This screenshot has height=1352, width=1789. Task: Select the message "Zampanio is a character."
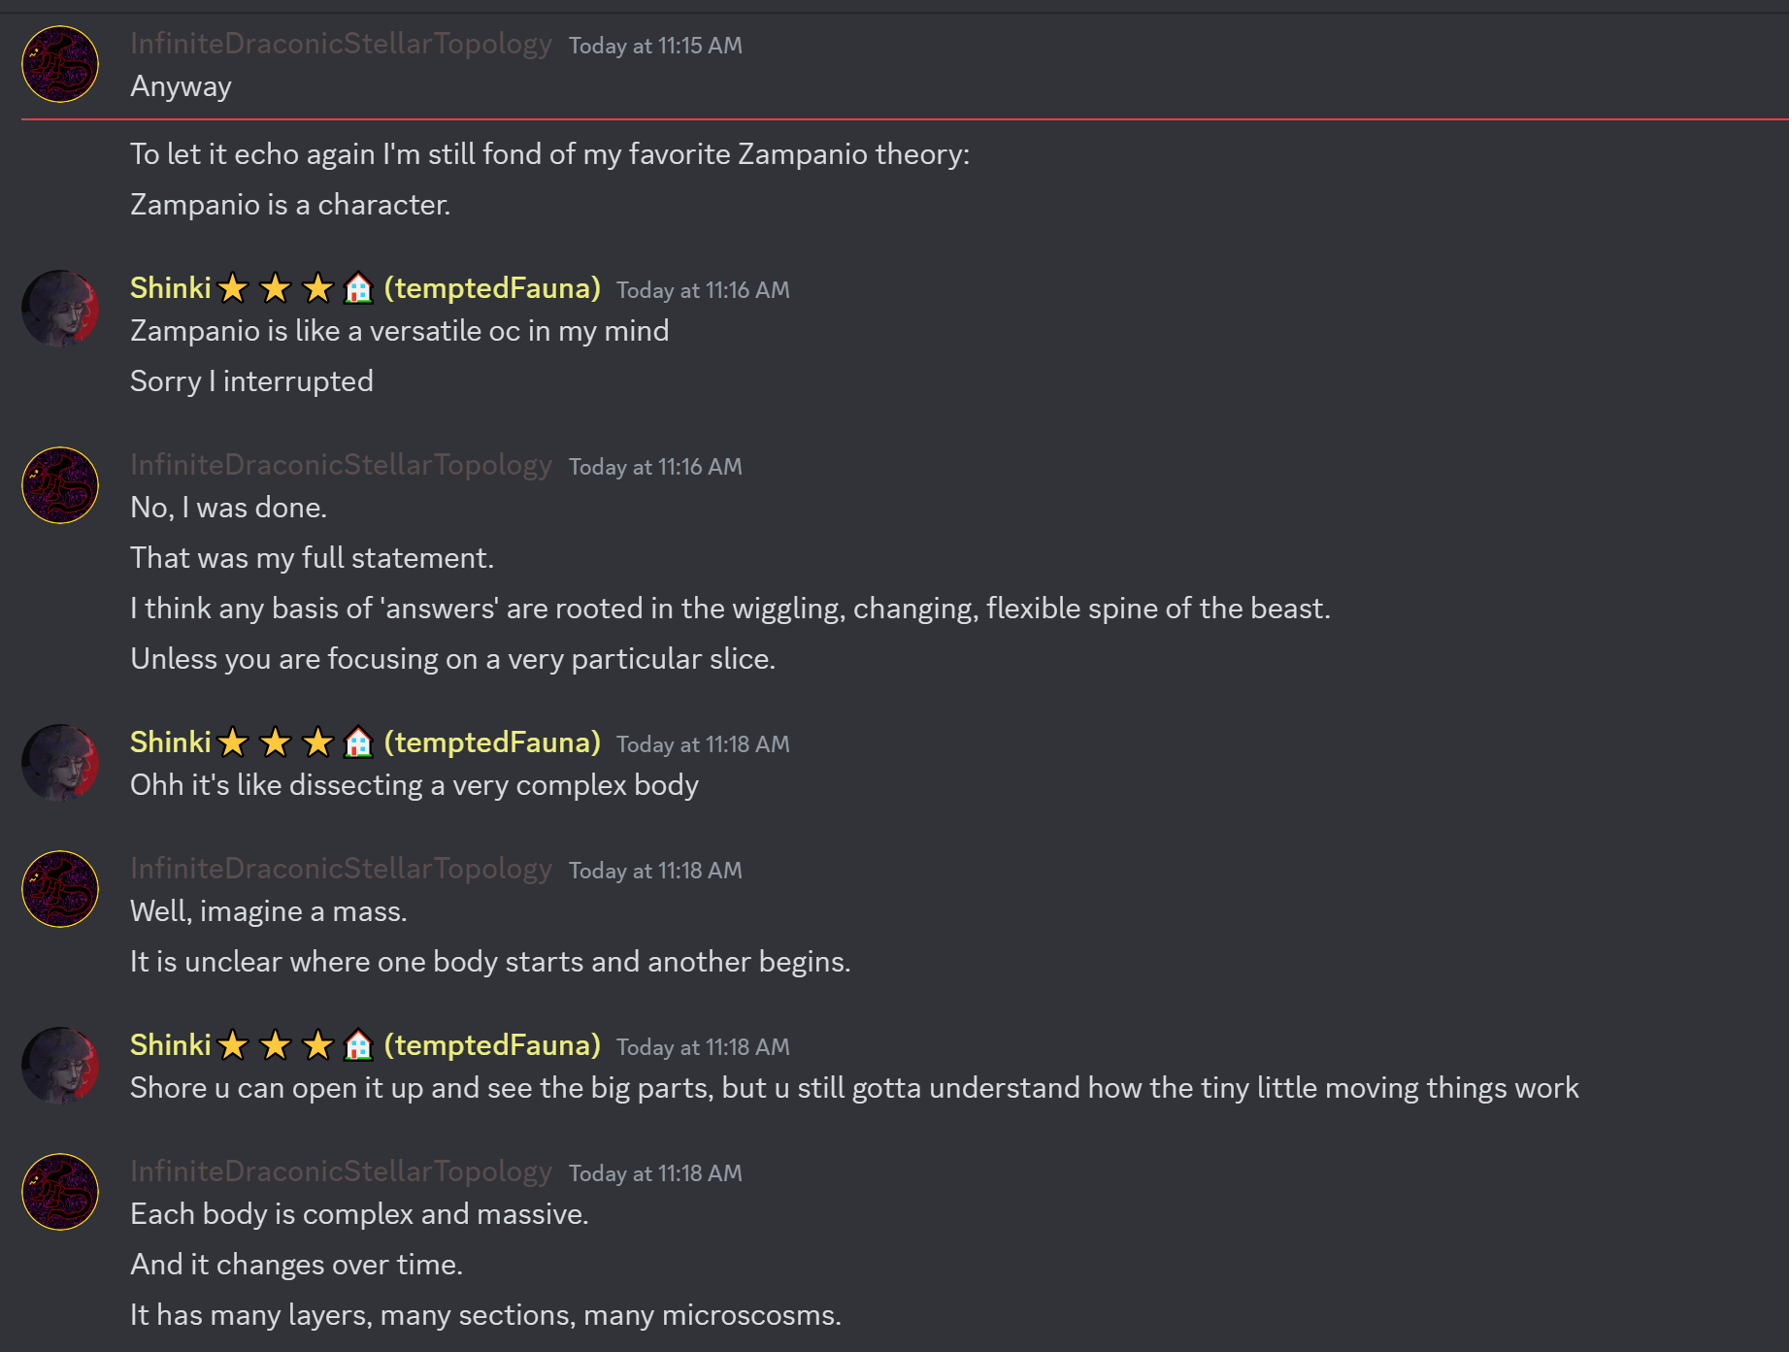(290, 205)
